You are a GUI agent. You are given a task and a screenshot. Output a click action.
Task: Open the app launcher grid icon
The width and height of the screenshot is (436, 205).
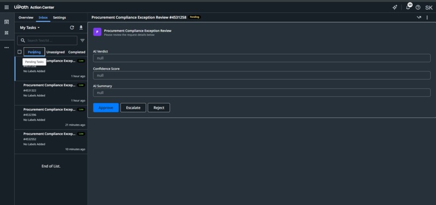[x=6, y=7]
